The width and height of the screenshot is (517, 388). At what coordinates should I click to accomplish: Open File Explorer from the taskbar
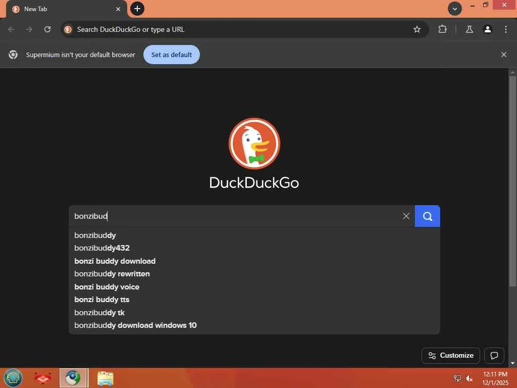(x=106, y=378)
